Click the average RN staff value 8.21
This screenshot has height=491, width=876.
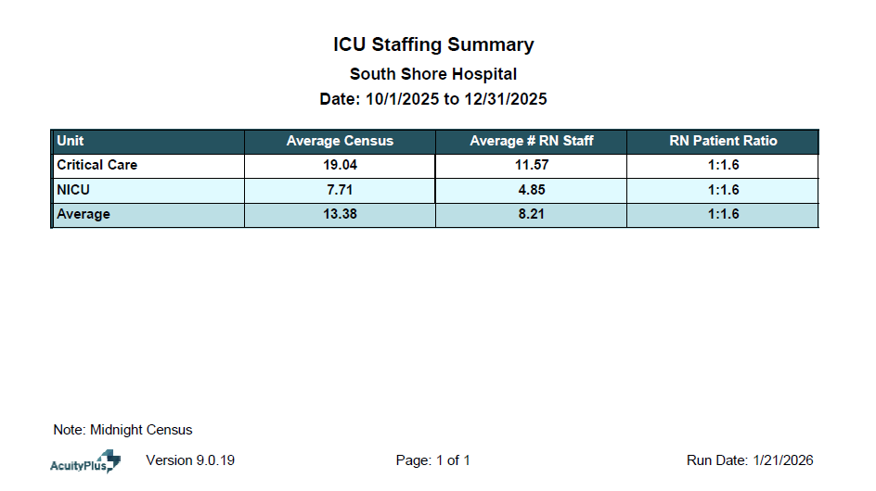[532, 214]
